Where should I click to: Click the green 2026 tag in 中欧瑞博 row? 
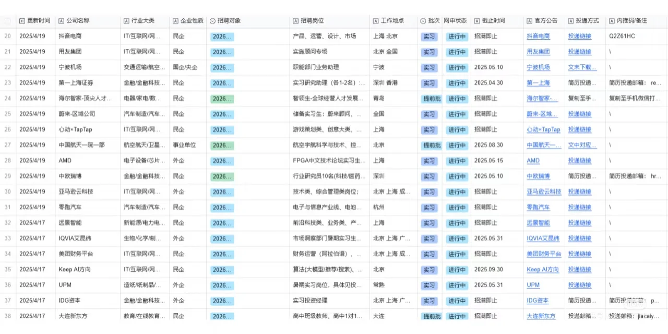coord(222,176)
